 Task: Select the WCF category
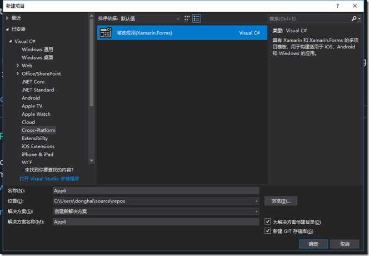27,162
